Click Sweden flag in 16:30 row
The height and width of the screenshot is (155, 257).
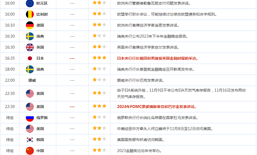click(30, 36)
